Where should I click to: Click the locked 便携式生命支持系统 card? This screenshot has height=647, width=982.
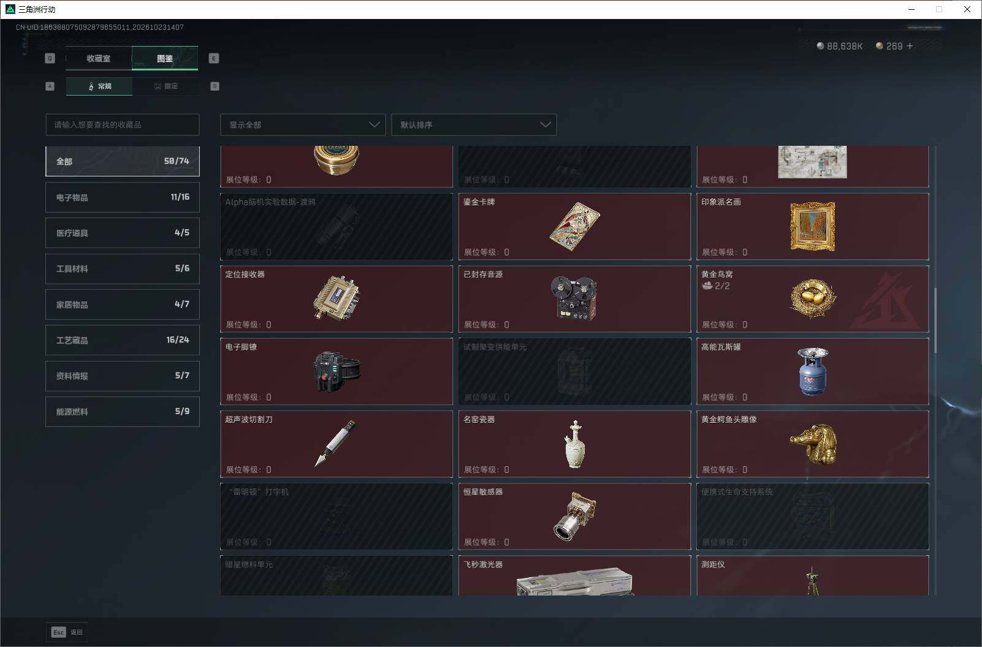pos(812,516)
